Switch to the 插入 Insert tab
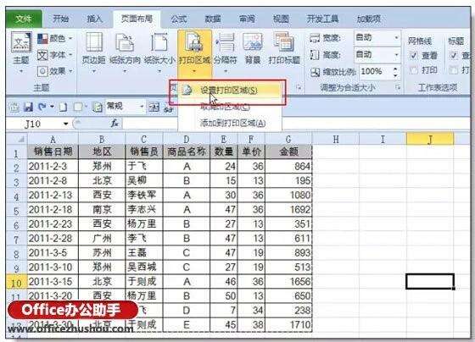 point(95,19)
